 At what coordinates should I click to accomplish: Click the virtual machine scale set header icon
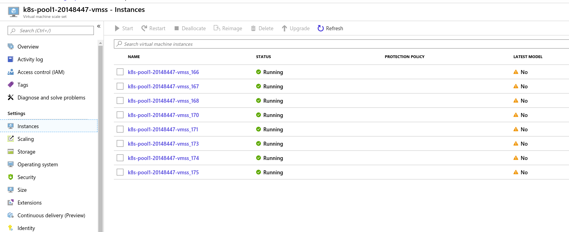14,12
